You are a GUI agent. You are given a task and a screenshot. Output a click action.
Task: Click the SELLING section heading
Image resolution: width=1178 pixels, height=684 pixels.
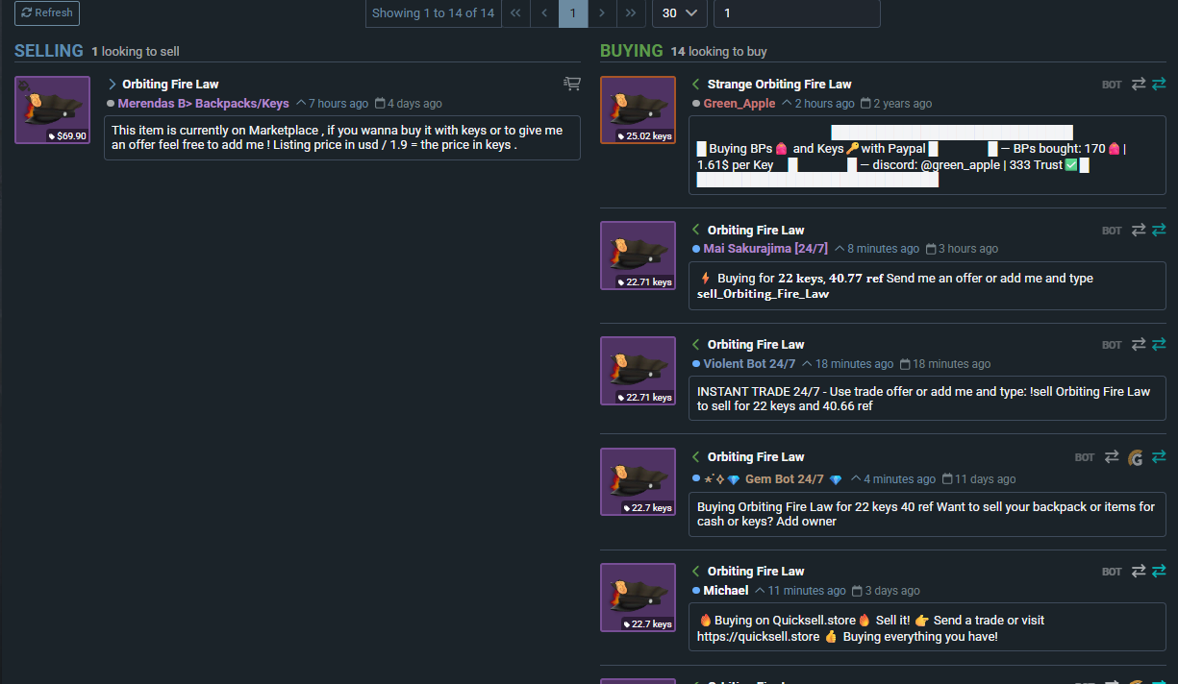point(49,51)
